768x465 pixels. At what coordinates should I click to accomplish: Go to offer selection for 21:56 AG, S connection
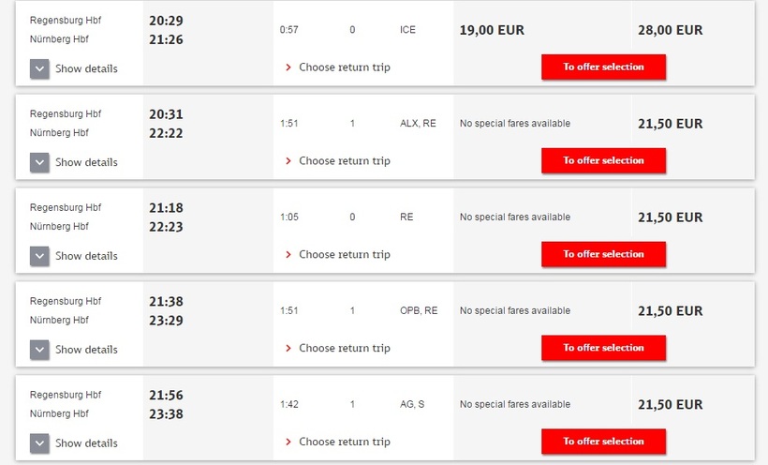coord(603,442)
